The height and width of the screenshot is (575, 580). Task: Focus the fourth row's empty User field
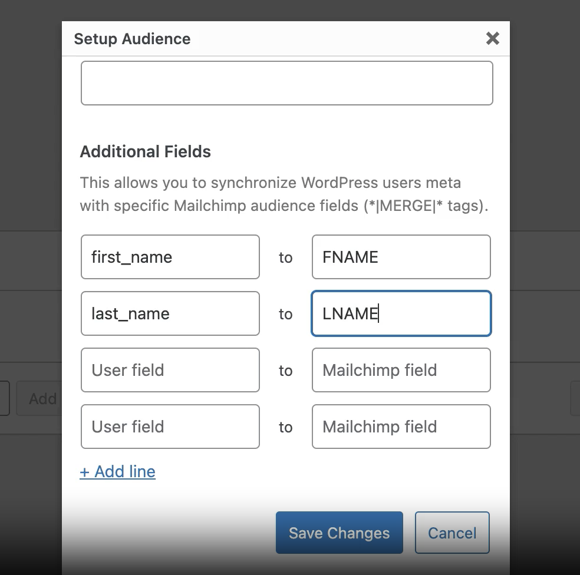pos(170,427)
